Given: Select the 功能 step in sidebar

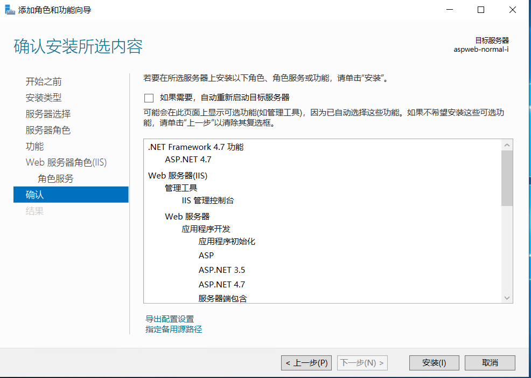Looking at the screenshot, I should pyautogui.click(x=35, y=146).
